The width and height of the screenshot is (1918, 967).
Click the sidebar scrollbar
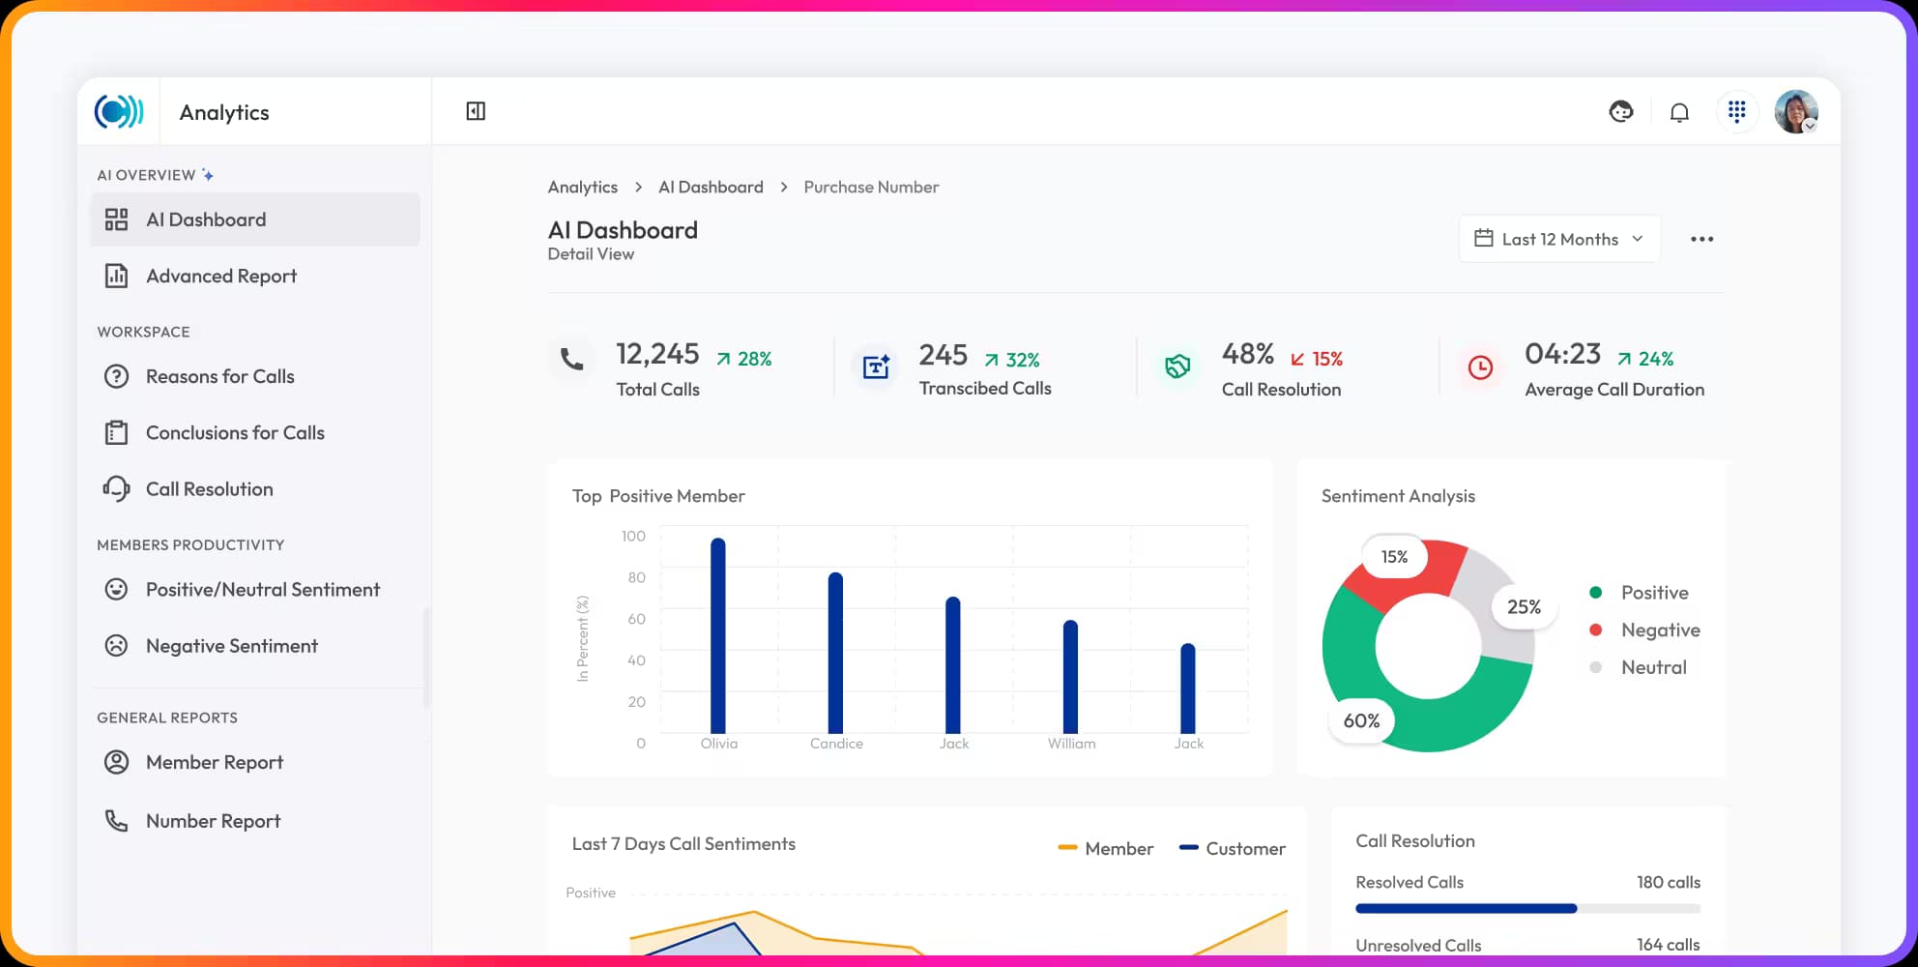pyautogui.click(x=425, y=658)
